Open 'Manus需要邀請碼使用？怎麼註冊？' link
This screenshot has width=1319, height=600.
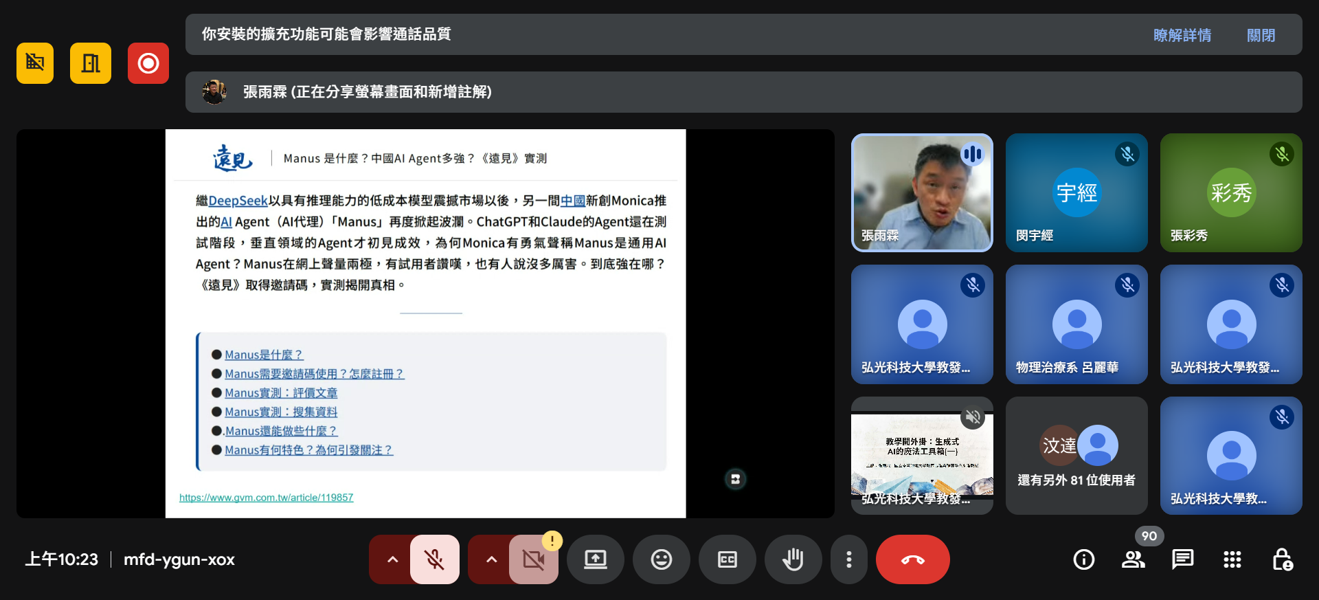point(315,374)
